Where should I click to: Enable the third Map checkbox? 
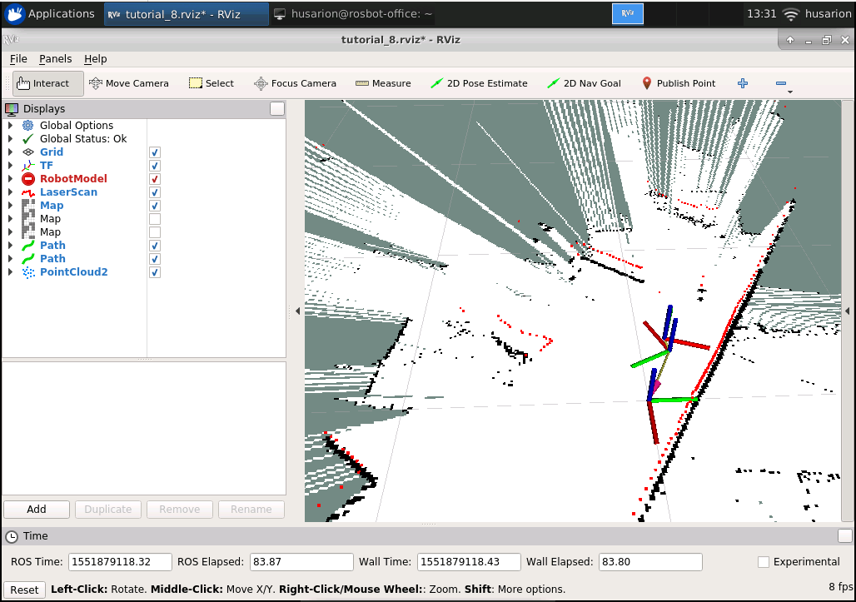[x=155, y=232]
